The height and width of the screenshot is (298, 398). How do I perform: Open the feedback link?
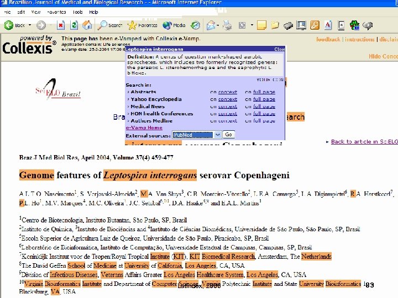(x=328, y=39)
